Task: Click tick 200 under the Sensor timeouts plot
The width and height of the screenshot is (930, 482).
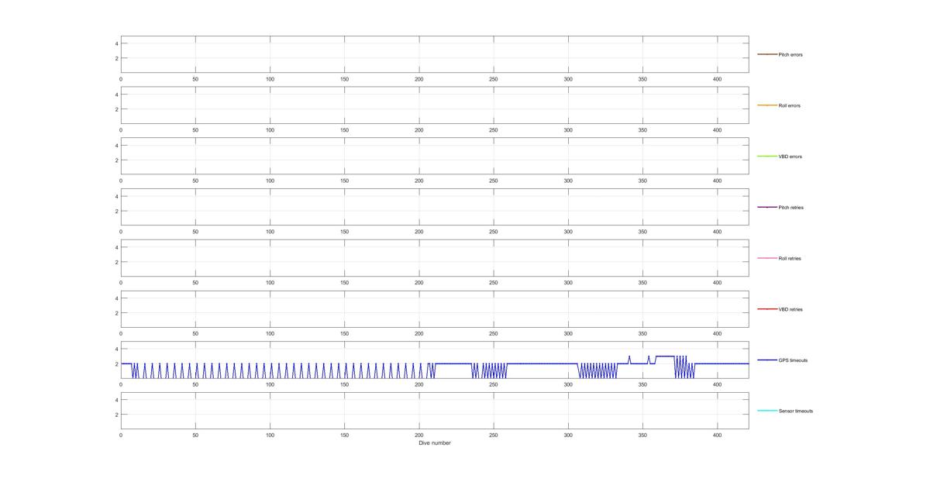Action: 419,436
